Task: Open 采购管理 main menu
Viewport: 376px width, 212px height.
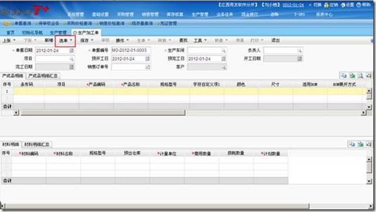Action: click(x=125, y=15)
